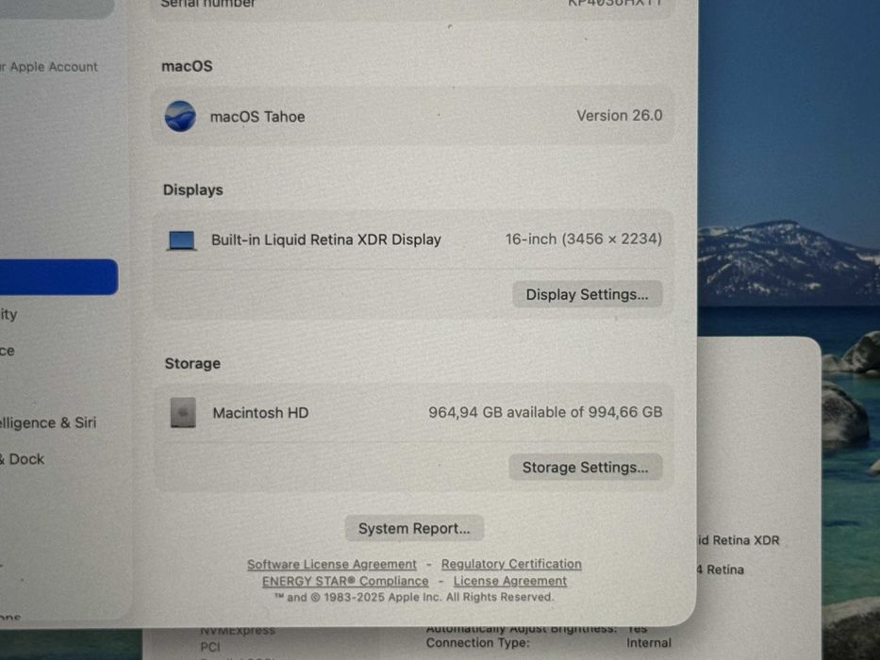880x660 pixels.
Task: Click Internal value in the System Report window
Action: [x=649, y=643]
